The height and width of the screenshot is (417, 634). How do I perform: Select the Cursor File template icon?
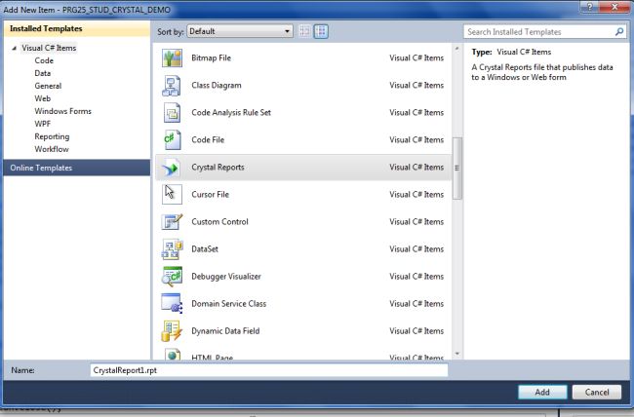tap(172, 194)
